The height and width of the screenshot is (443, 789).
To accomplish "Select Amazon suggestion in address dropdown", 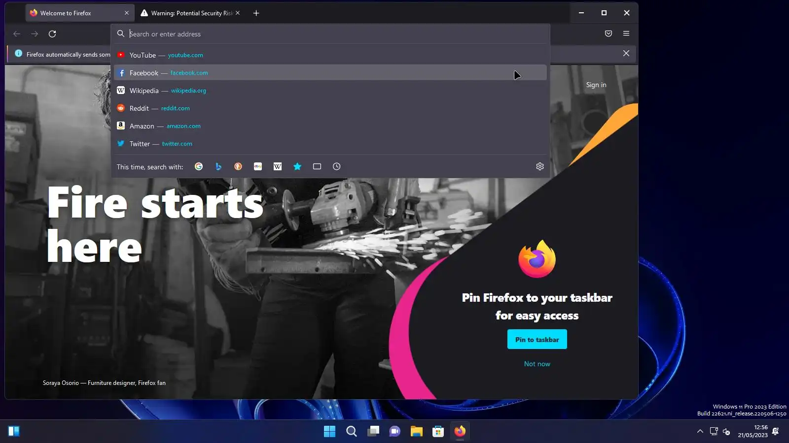I will click(x=330, y=126).
